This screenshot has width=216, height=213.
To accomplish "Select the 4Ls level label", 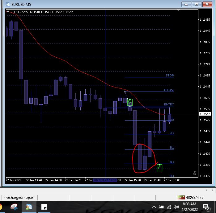I will pyautogui.click(x=172, y=162).
